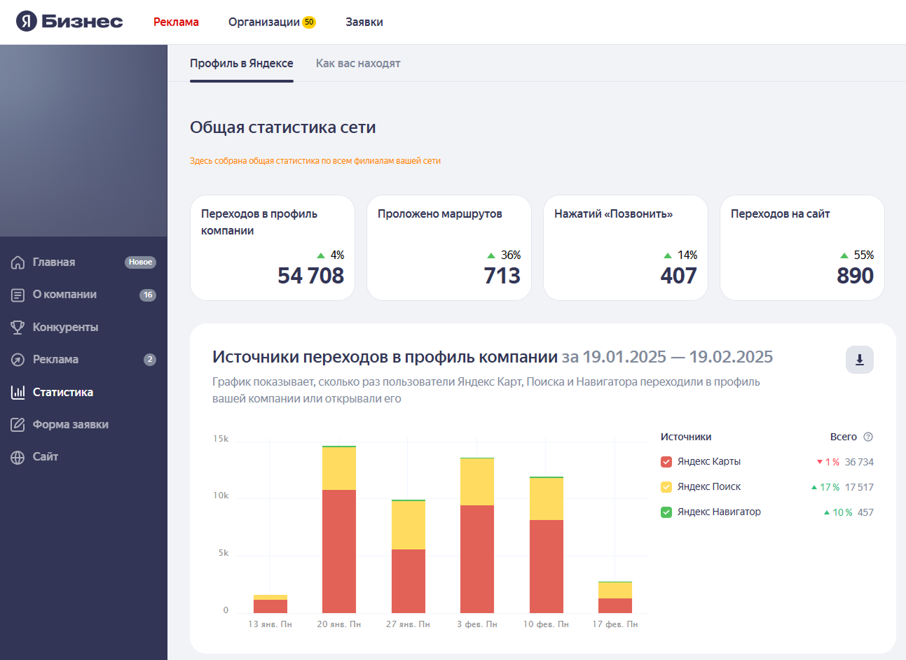906x660 pixels.
Task: Click the 17 фев. Пн axis label
Action: point(615,624)
